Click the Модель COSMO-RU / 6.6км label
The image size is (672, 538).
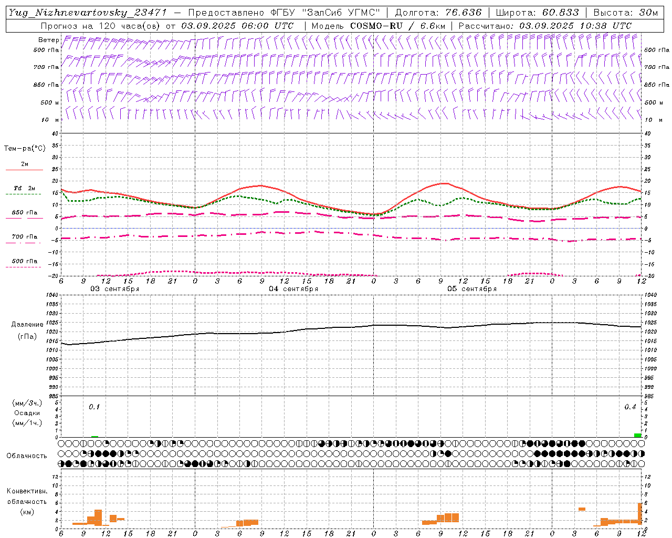coord(379,26)
